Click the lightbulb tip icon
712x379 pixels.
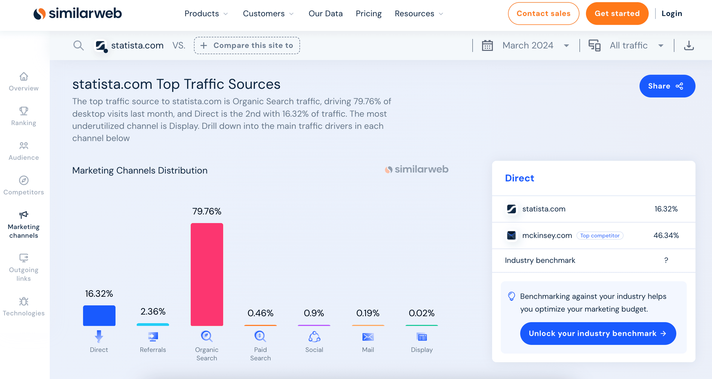pos(511,296)
